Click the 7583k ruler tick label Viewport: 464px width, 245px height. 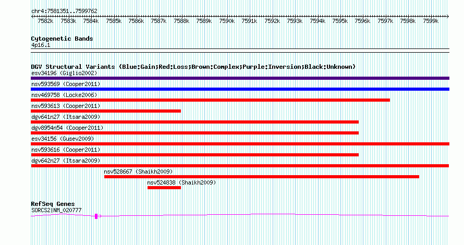click(68, 21)
